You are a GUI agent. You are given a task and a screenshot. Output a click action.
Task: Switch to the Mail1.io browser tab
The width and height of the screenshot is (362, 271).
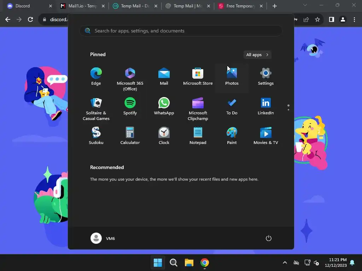click(83, 6)
